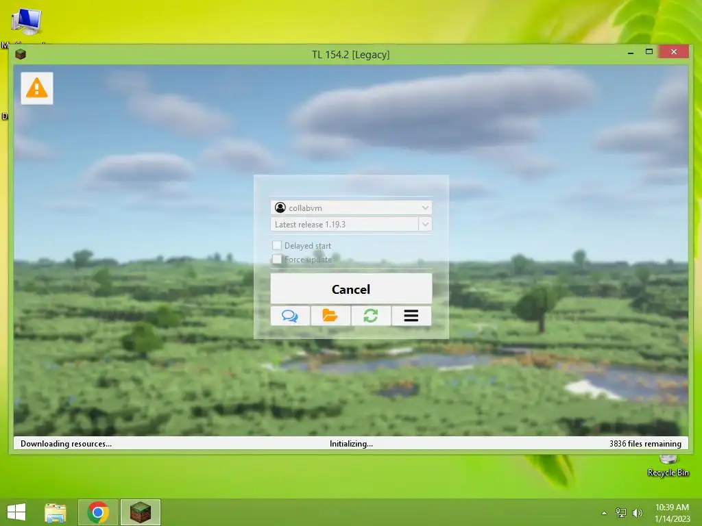Click the Initializing progress status text

[x=351, y=444]
